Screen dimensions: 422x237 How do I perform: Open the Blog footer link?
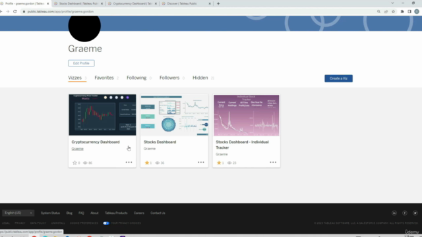pos(69,213)
